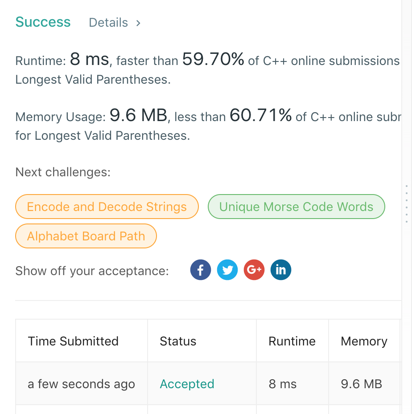The width and height of the screenshot is (412, 414).
Task: Click the Status column header
Action: pos(178,341)
